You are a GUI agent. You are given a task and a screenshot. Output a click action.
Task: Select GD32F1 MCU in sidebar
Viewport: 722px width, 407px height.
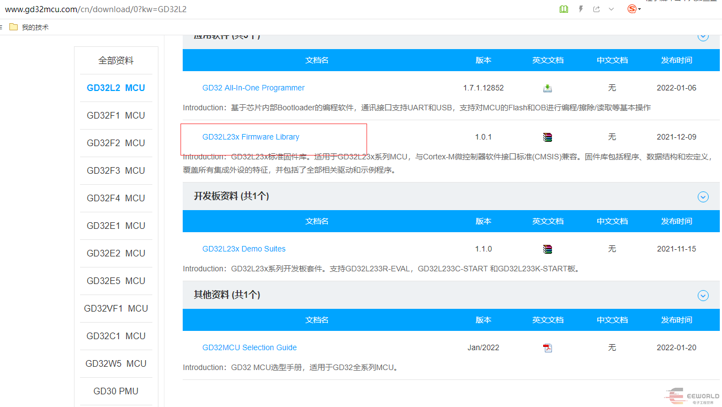click(116, 116)
